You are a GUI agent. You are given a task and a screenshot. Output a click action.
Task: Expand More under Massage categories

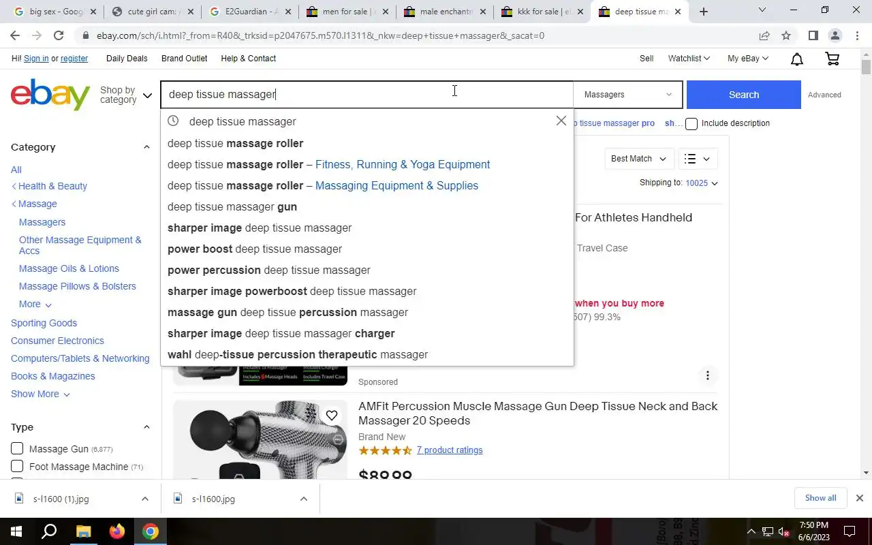pos(35,304)
